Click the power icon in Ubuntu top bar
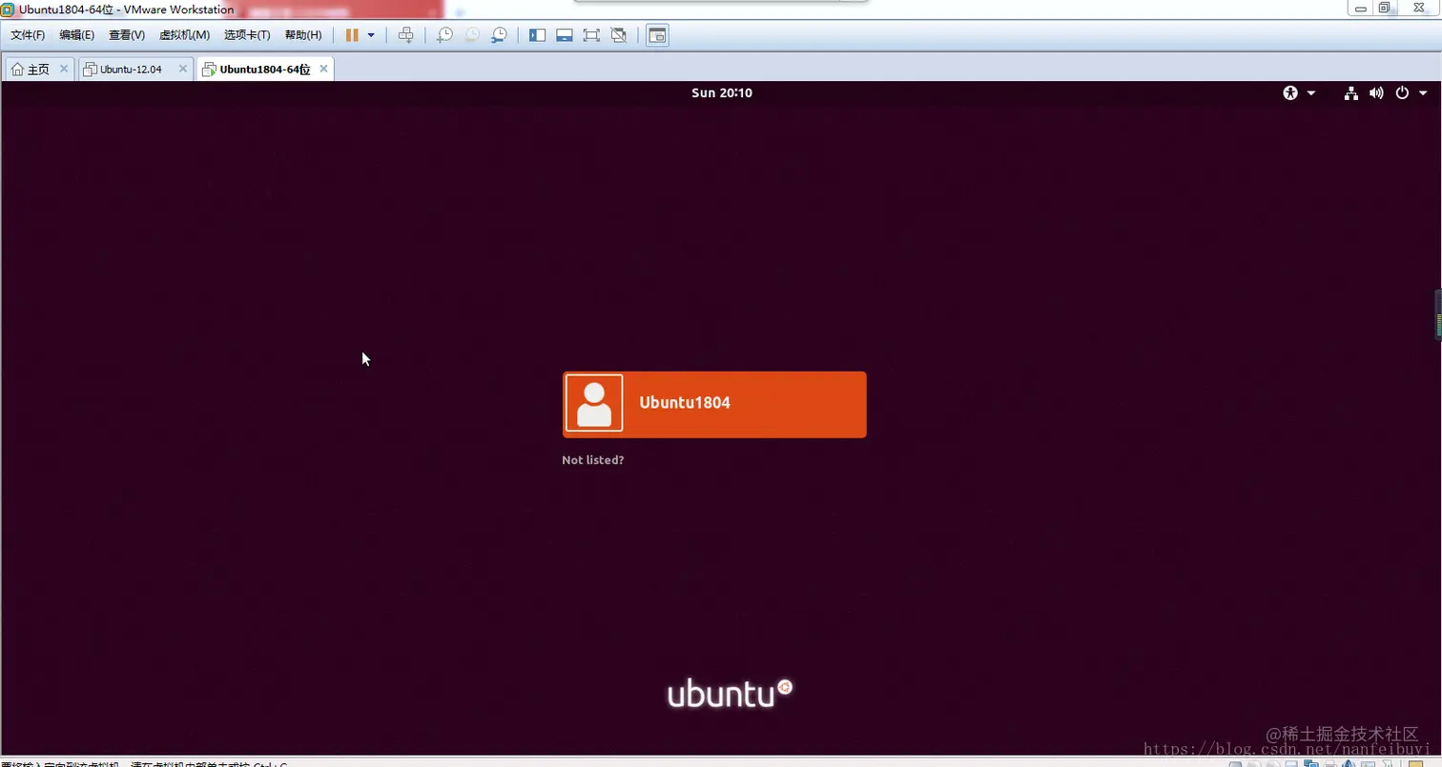This screenshot has height=767, width=1442. coord(1402,92)
